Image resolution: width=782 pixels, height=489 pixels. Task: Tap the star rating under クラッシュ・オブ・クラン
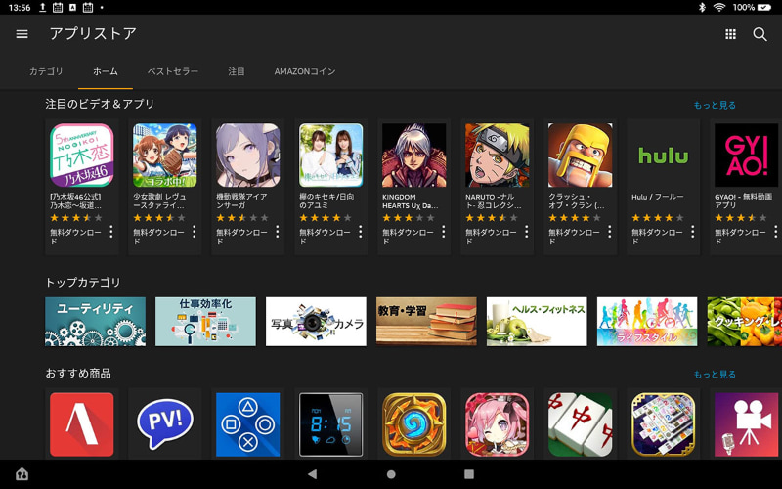tap(575, 217)
